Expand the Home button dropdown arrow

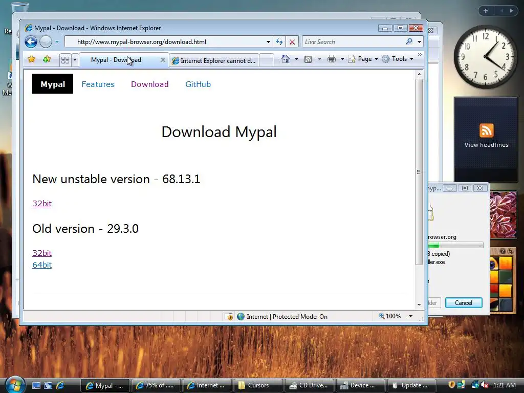[x=296, y=59]
